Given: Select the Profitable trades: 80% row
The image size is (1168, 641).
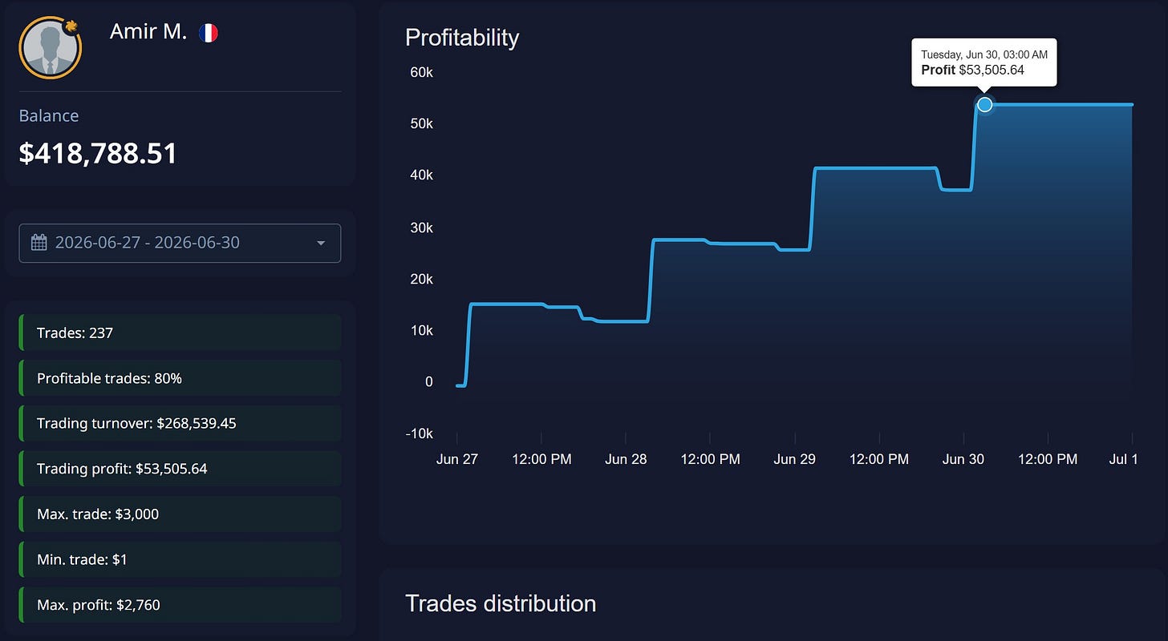Looking at the screenshot, I should (180, 378).
